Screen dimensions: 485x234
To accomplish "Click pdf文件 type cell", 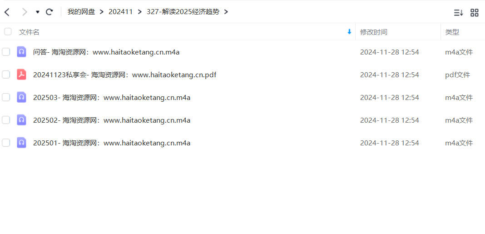I will pos(457,75).
